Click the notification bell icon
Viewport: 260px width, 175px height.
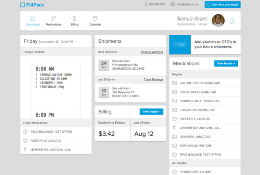tap(233, 21)
